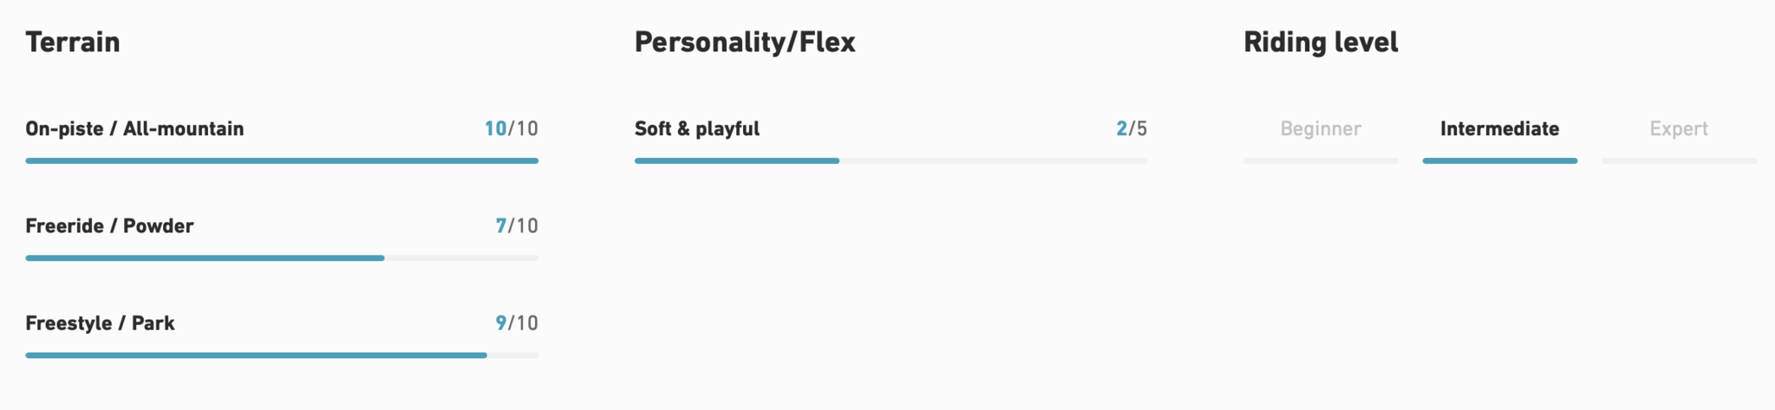Select the Beginner riding level
Image resolution: width=1775 pixels, height=410 pixels.
coord(1321,129)
